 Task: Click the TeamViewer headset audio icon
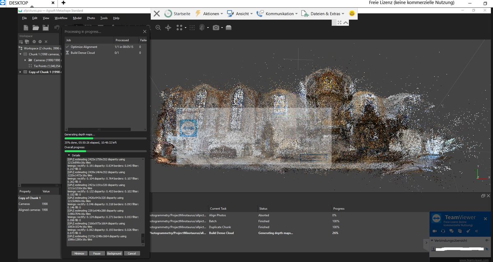(x=443, y=231)
